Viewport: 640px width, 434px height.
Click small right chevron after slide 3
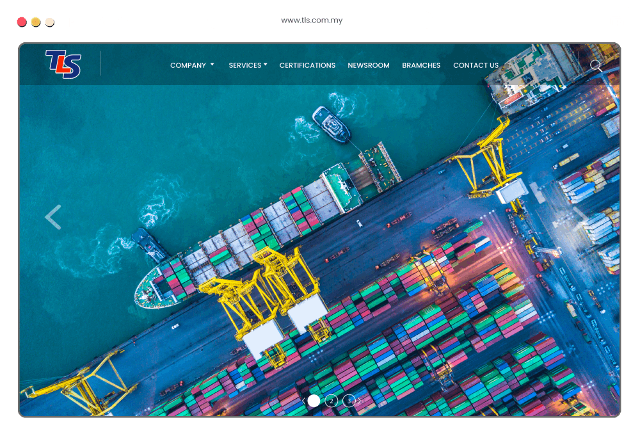point(359,401)
